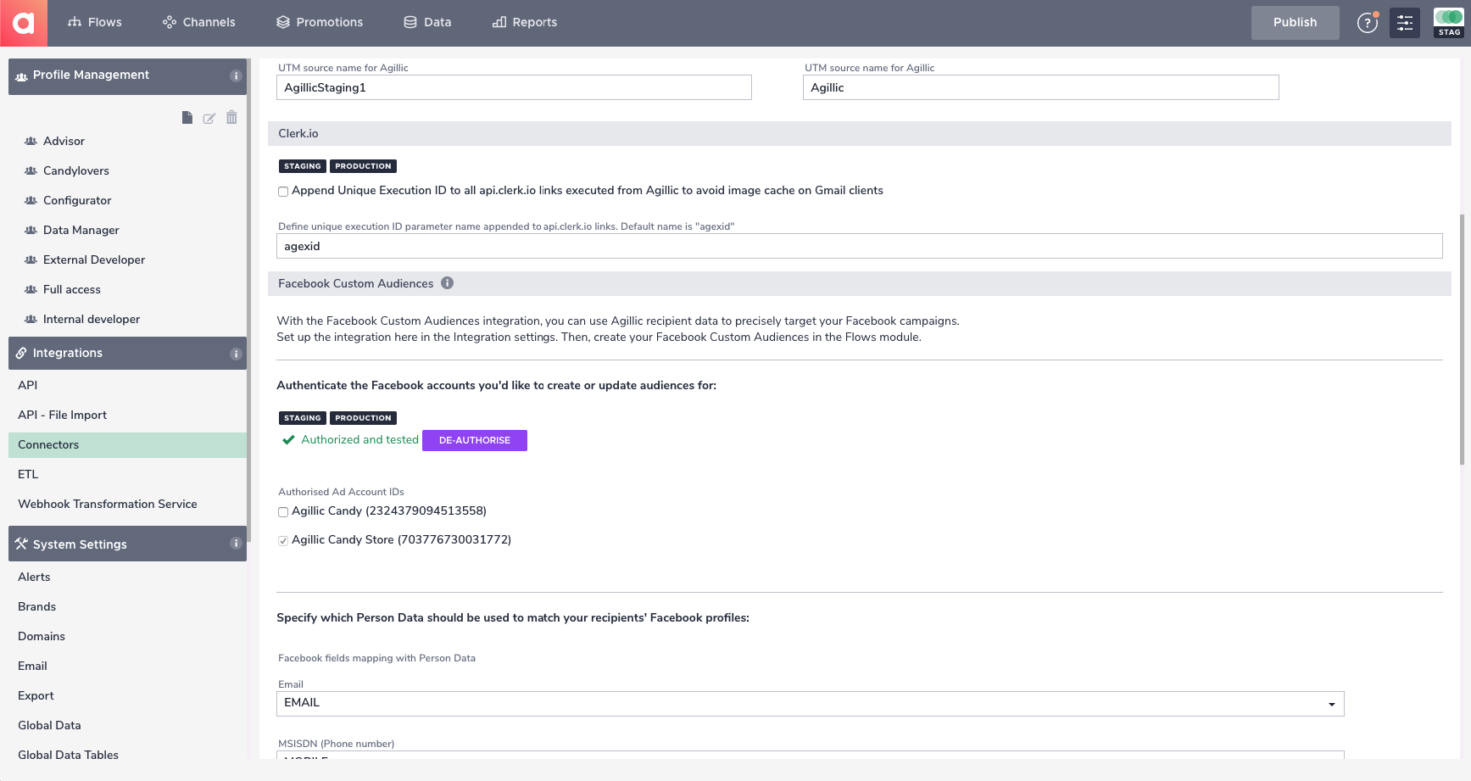The width and height of the screenshot is (1471, 781).
Task: Open the External Developer profile
Action: (94, 259)
